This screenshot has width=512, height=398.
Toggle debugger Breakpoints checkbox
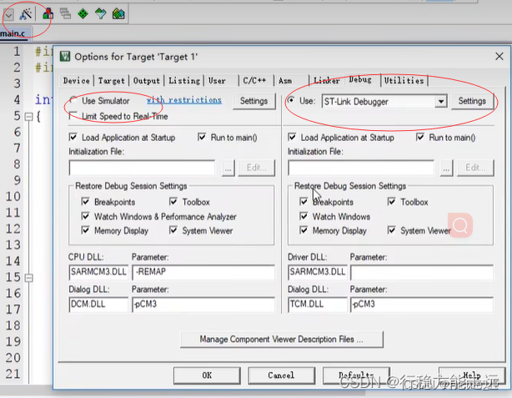304,202
